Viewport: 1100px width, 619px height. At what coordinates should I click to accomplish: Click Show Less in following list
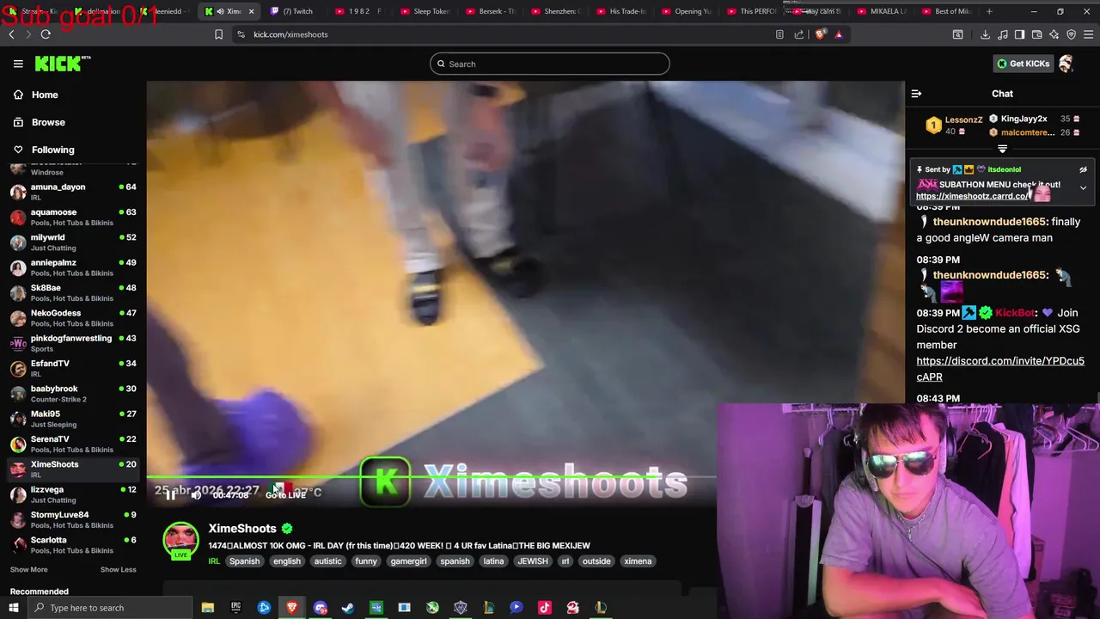[x=118, y=569]
